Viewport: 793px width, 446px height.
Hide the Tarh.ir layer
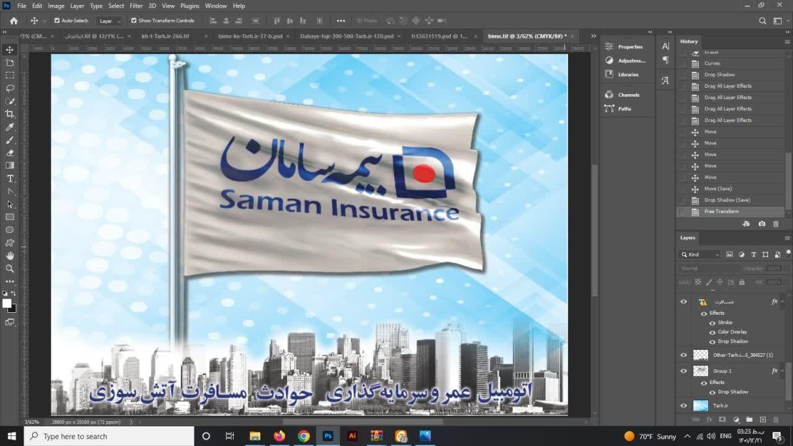click(684, 406)
